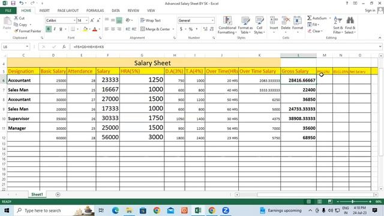384x216 pixels.
Task: Click the Insert Function fx icon
Action: point(64,47)
